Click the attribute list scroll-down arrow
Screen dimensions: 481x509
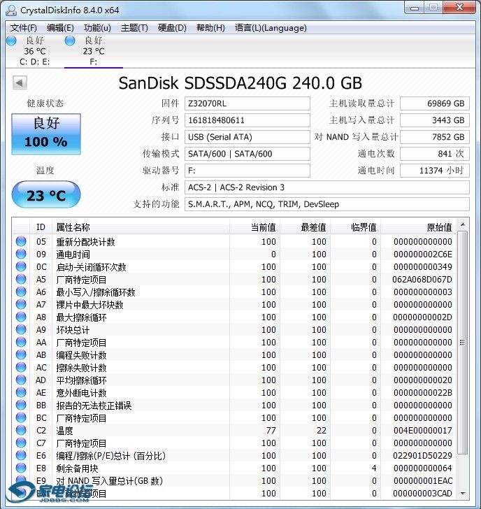coord(463,494)
